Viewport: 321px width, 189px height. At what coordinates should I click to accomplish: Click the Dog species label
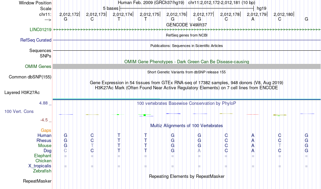[47, 151]
